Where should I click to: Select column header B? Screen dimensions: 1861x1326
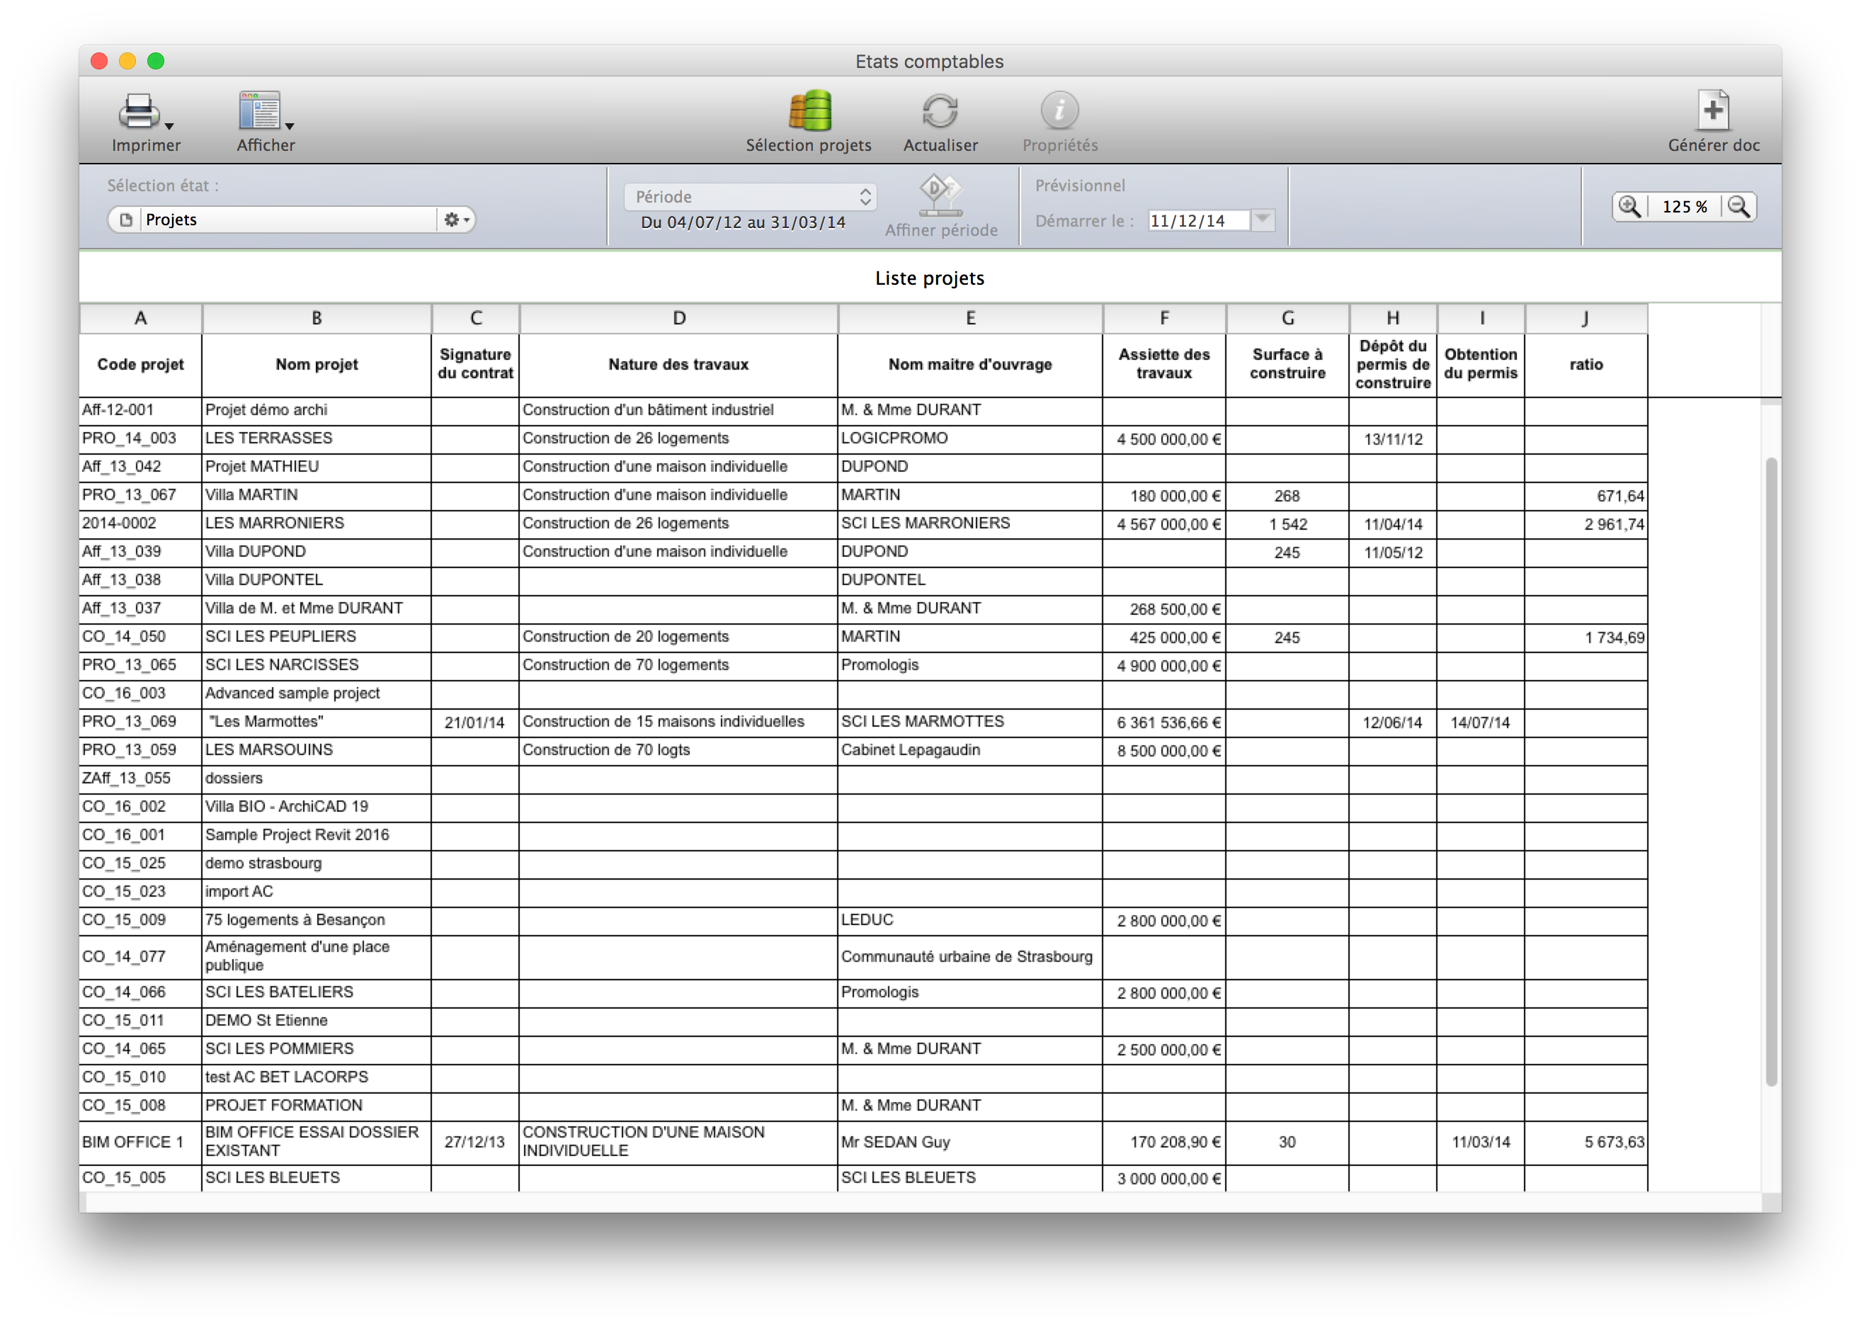[x=317, y=319]
